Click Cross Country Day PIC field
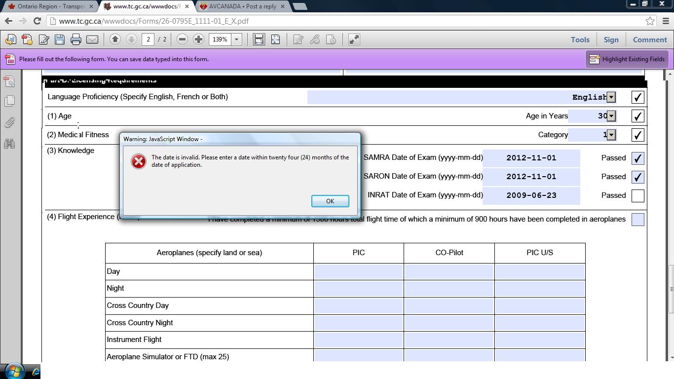This screenshot has height=379, width=674. tap(359, 305)
